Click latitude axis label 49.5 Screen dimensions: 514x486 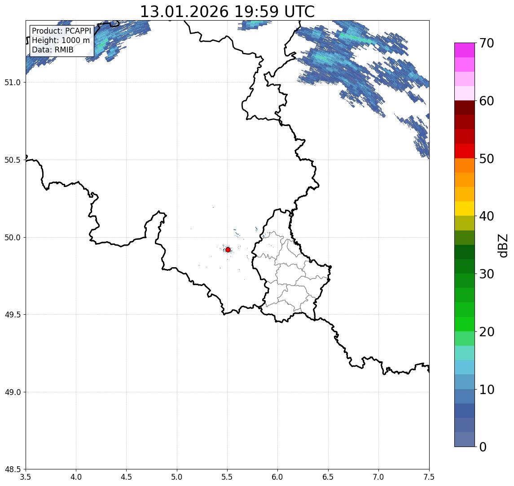point(13,315)
